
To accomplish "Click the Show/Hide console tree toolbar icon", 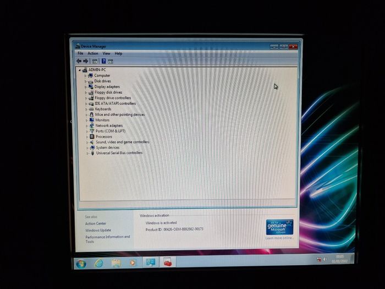I will pos(95,61).
